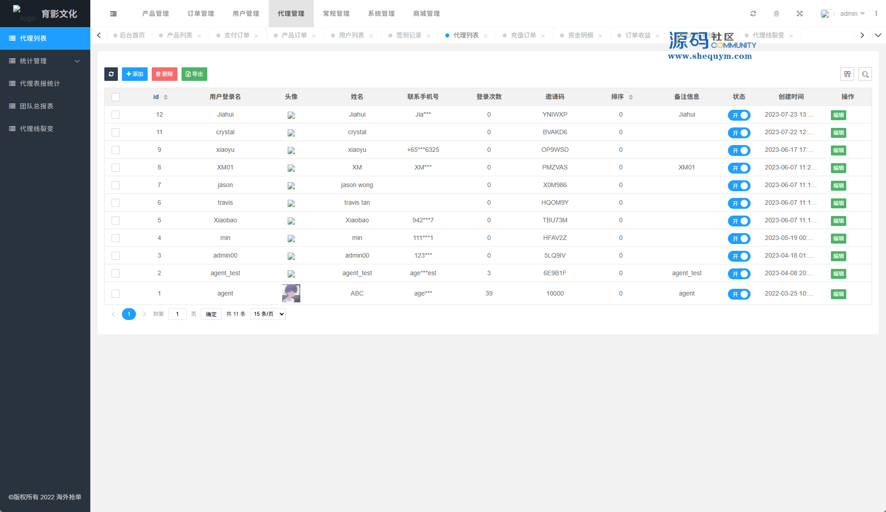Click the sidebar collapse hamburger icon
The width and height of the screenshot is (886, 512).
[113, 14]
